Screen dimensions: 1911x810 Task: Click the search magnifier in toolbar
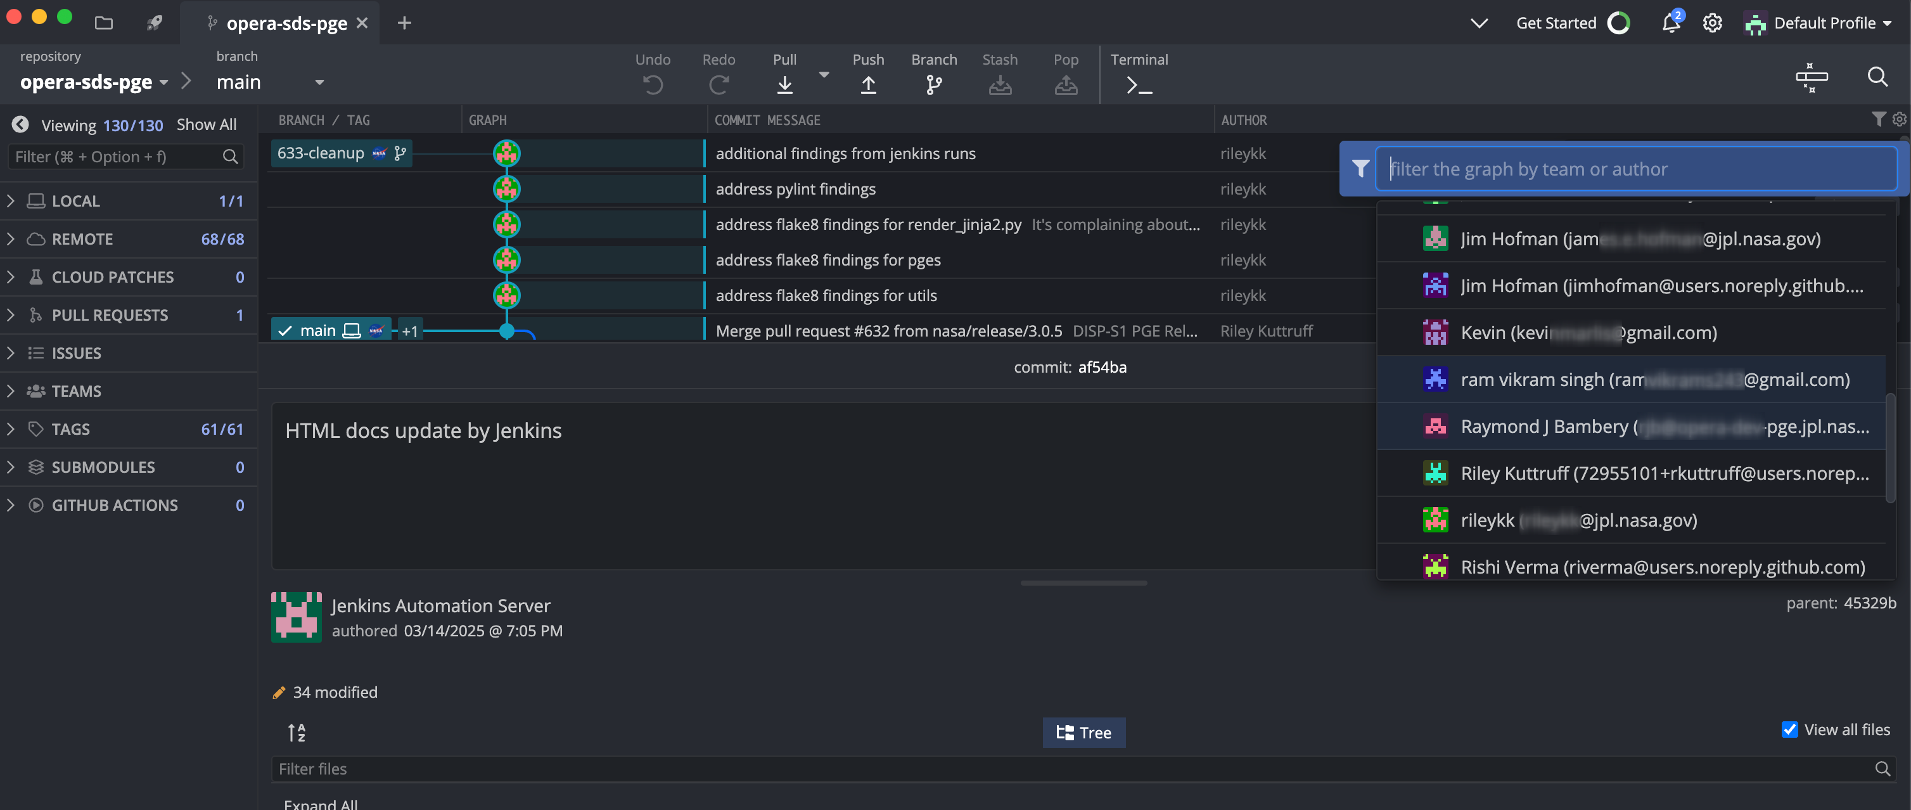pyautogui.click(x=1877, y=77)
